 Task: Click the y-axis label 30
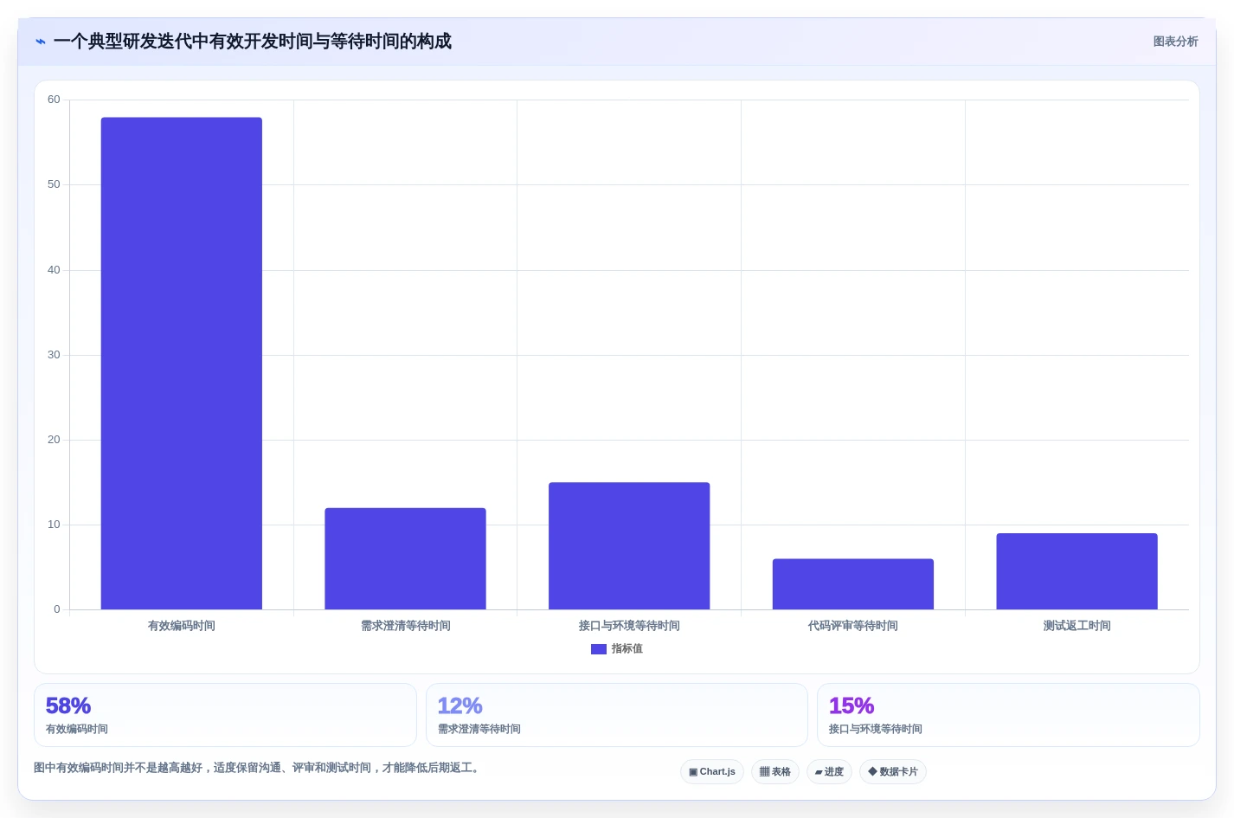[x=54, y=355]
